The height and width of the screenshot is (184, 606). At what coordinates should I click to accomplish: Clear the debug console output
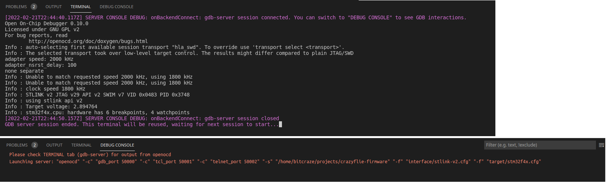[x=601, y=145]
